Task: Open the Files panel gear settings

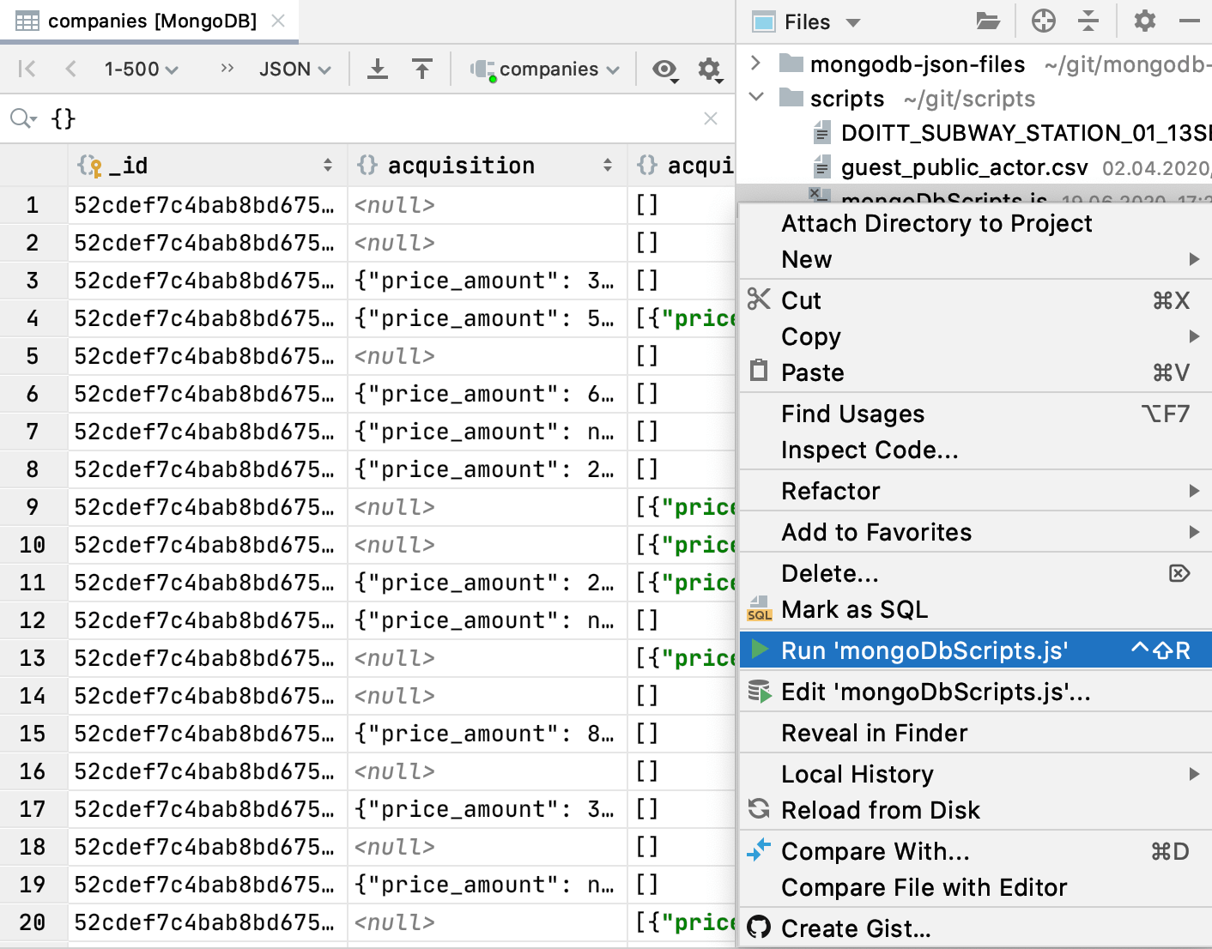Action: 1144,21
